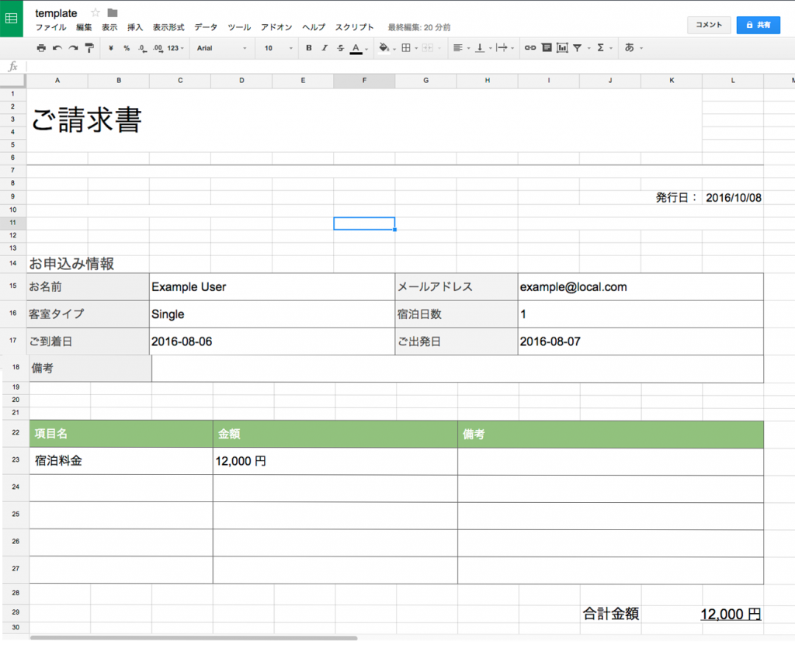
Task: Create a filter using the filter icon
Action: [x=577, y=47]
